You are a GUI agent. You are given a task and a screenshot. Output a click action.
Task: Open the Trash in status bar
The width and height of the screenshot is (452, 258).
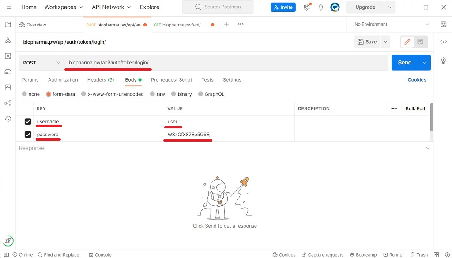419,255
